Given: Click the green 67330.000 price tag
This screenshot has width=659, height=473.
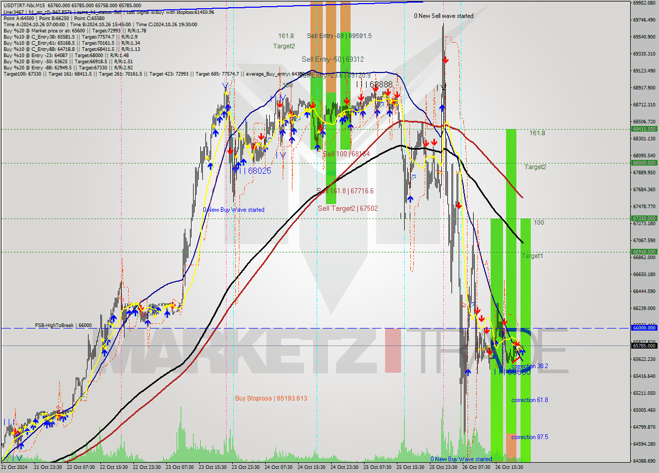Looking at the screenshot, I should click(644, 219).
